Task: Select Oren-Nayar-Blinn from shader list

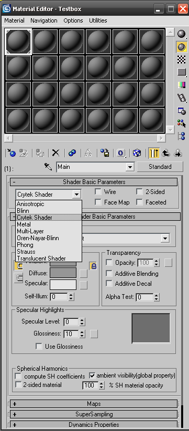Action: [38, 238]
